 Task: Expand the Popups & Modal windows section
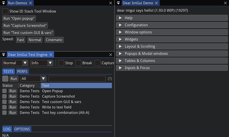click(172, 54)
